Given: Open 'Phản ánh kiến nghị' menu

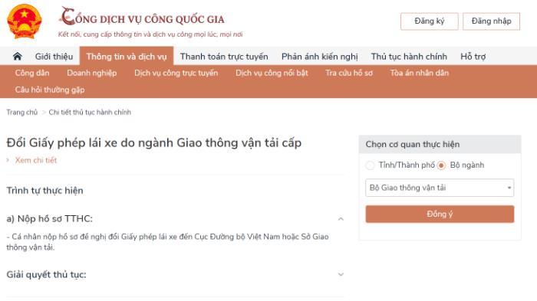Looking at the screenshot, I should pos(320,57).
